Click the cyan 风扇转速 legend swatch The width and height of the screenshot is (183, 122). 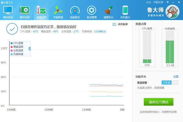(x=12, y=54)
